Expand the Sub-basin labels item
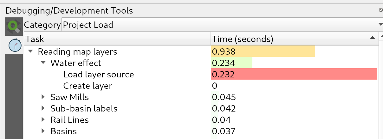Image resolution: width=383 pixels, height=139 pixels. click(43, 108)
